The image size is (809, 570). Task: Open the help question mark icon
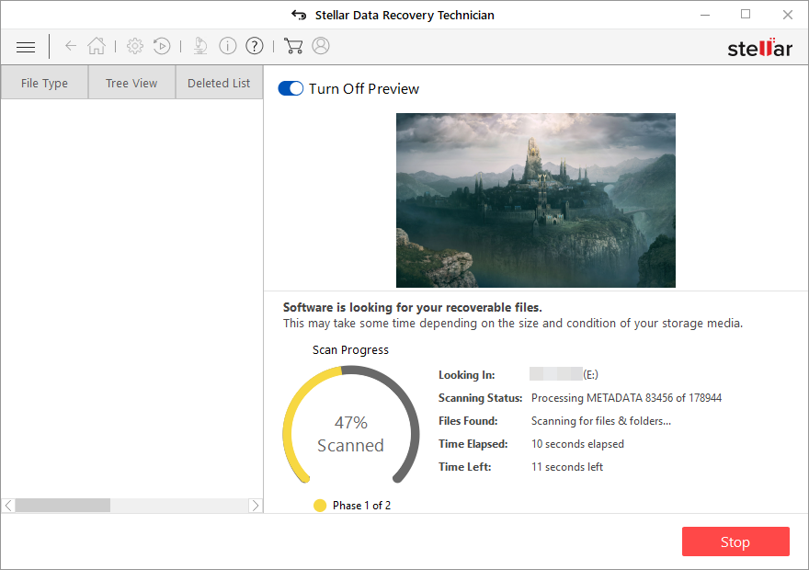(x=255, y=46)
